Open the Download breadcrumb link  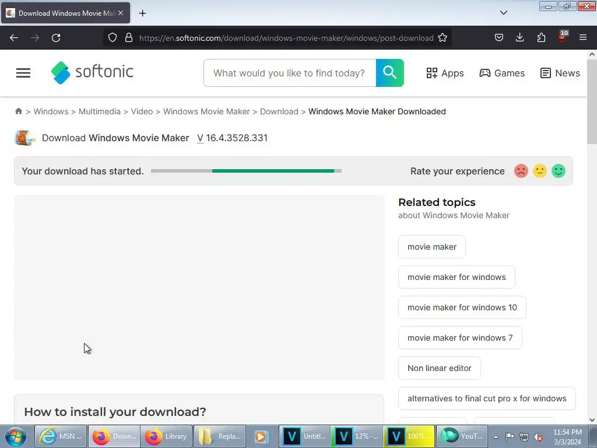pyautogui.click(x=279, y=111)
